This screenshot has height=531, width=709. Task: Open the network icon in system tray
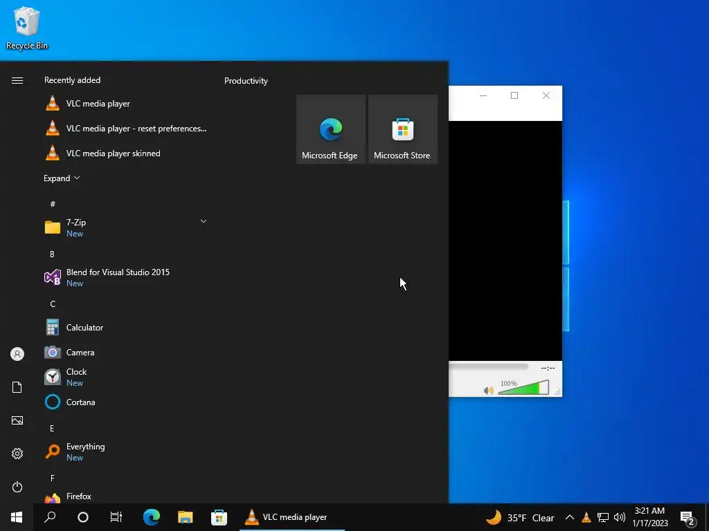click(603, 517)
